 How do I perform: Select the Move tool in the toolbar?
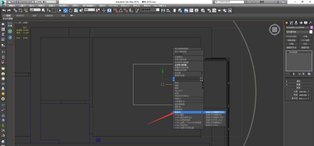pyautogui.click(x=65, y=10)
